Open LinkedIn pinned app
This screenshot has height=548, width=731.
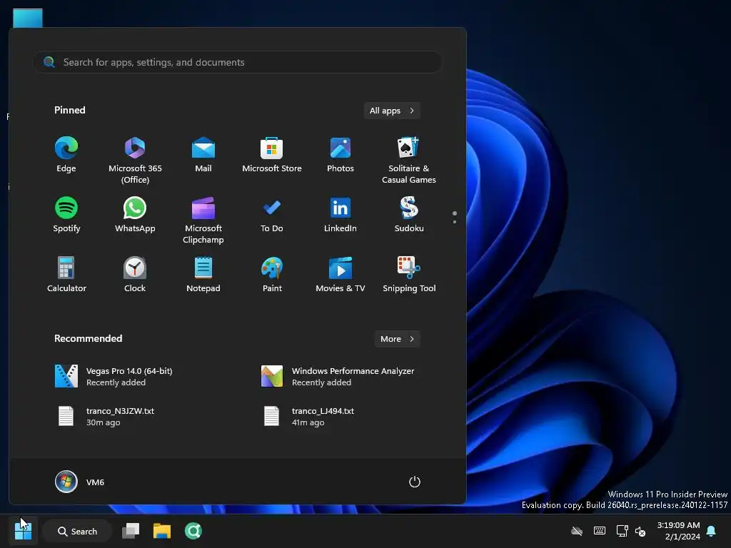[x=341, y=215]
